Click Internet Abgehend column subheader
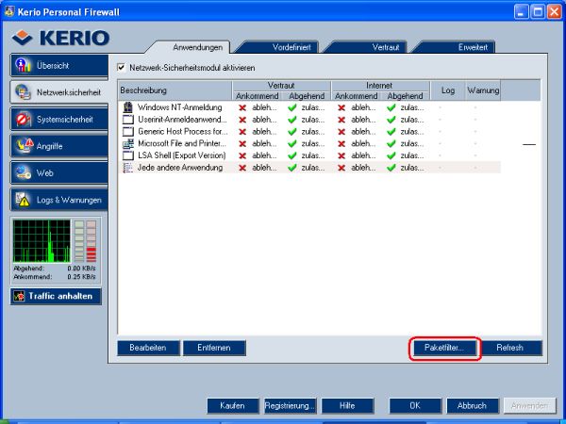 (x=405, y=96)
